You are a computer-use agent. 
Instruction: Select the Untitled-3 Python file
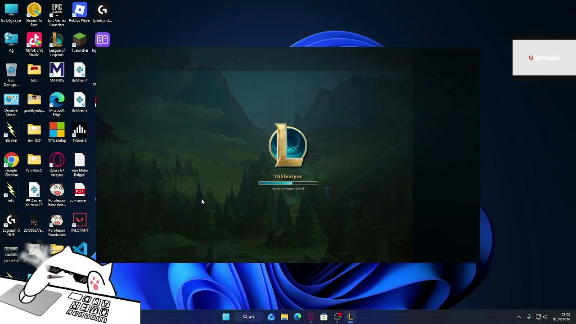point(80,103)
